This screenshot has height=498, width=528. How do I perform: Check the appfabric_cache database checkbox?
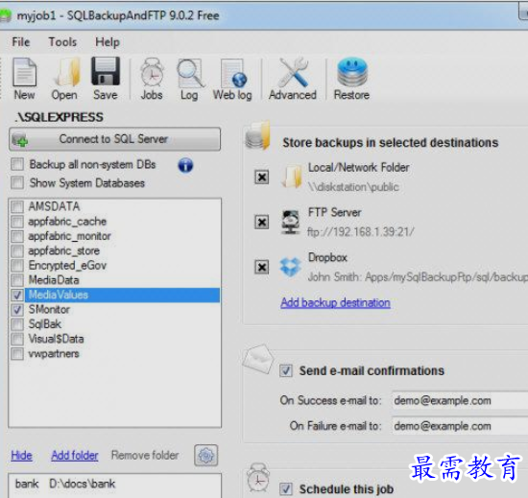pos(17,222)
